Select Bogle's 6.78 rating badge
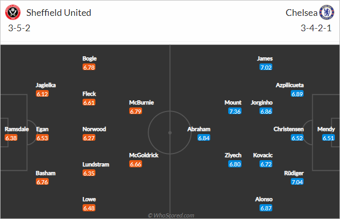Screen dimensions: 340x219 (89, 68)
